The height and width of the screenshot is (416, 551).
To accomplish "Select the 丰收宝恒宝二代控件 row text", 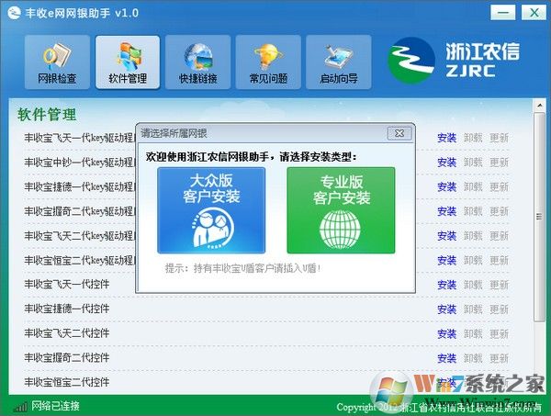I will pyautogui.click(x=67, y=382).
